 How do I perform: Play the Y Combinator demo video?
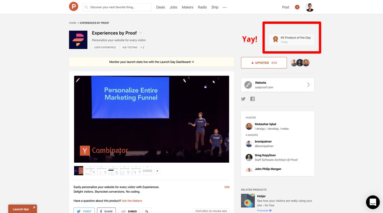click(152, 119)
